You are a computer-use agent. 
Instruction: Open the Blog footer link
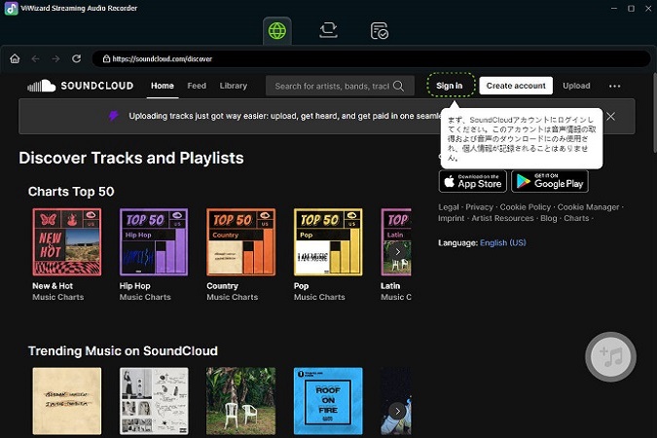tap(549, 218)
